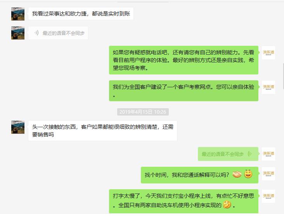284x216 pixels.
Task: Click the landscape avatar beside 我看过荣事达 message
Action: [18, 14]
